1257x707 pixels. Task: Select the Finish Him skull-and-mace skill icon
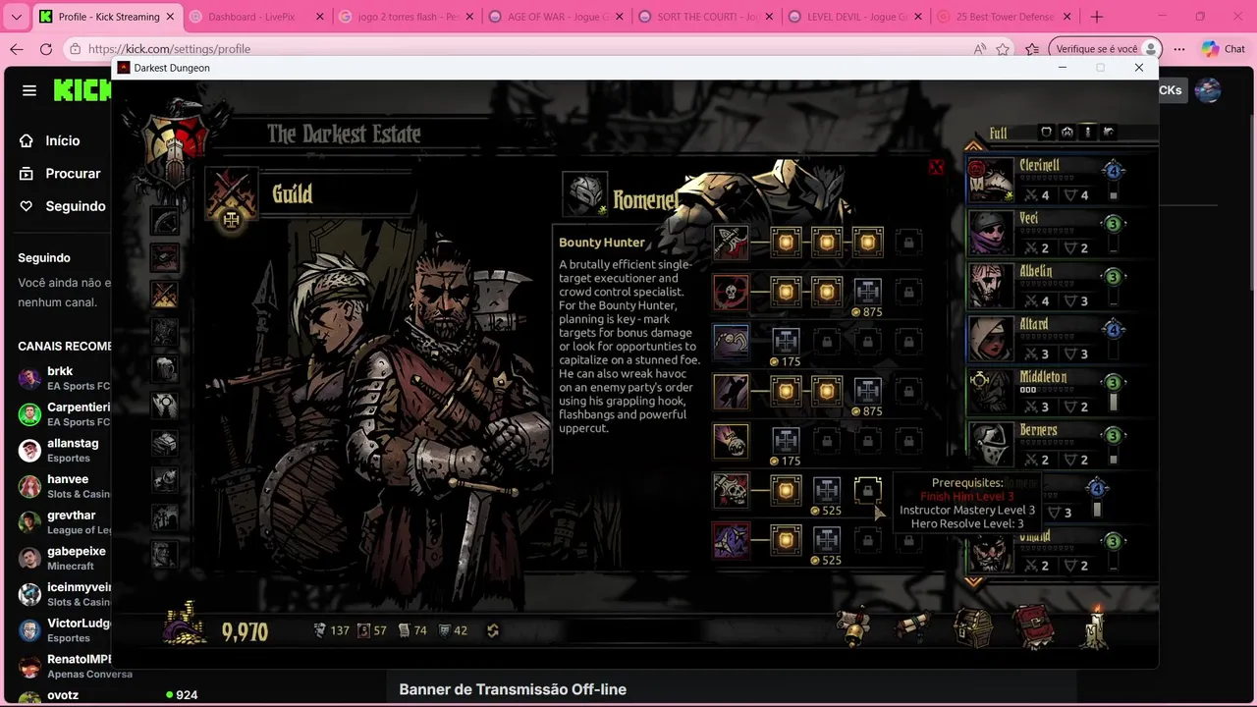pos(731,490)
